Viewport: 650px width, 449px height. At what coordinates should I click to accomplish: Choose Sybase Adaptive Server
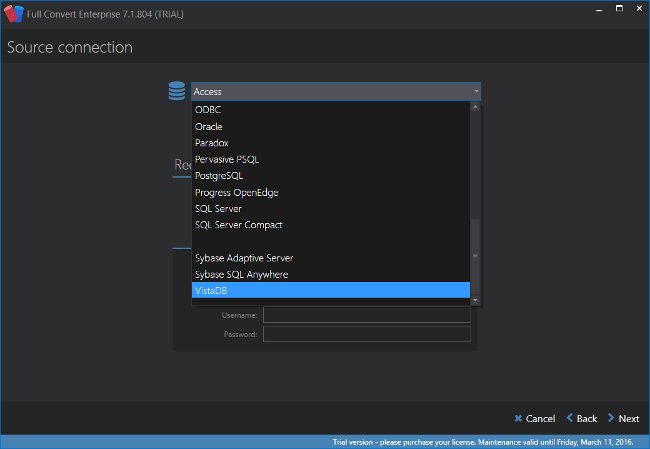tap(331, 258)
